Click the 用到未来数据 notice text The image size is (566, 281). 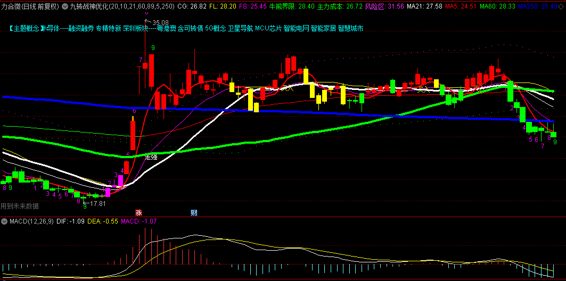point(20,206)
